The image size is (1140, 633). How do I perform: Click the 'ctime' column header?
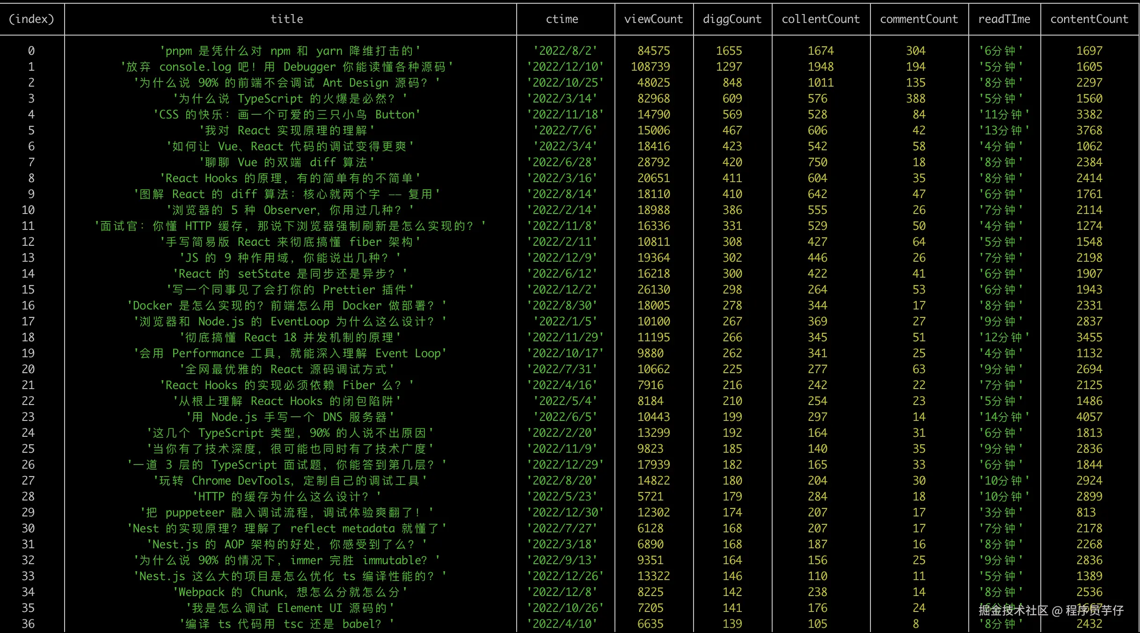coord(562,19)
